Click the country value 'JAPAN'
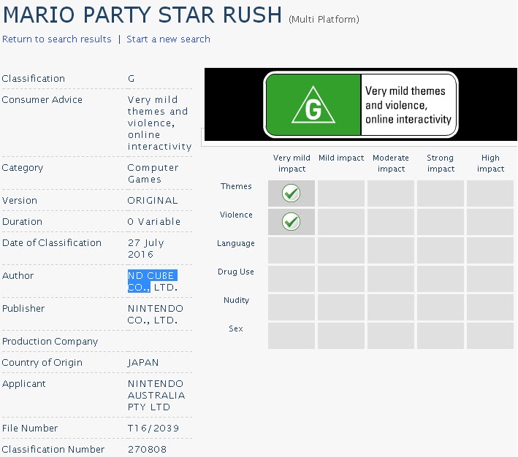 (x=143, y=363)
